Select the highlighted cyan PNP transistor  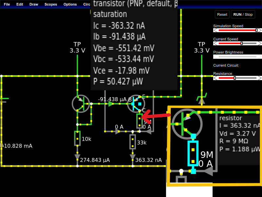pyautogui.click(x=136, y=104)
